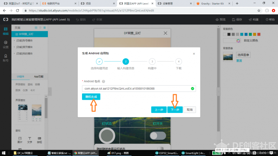Click 预览 preview in the header
The width and height of the screenshot is (278, 156).
(220, 20)
